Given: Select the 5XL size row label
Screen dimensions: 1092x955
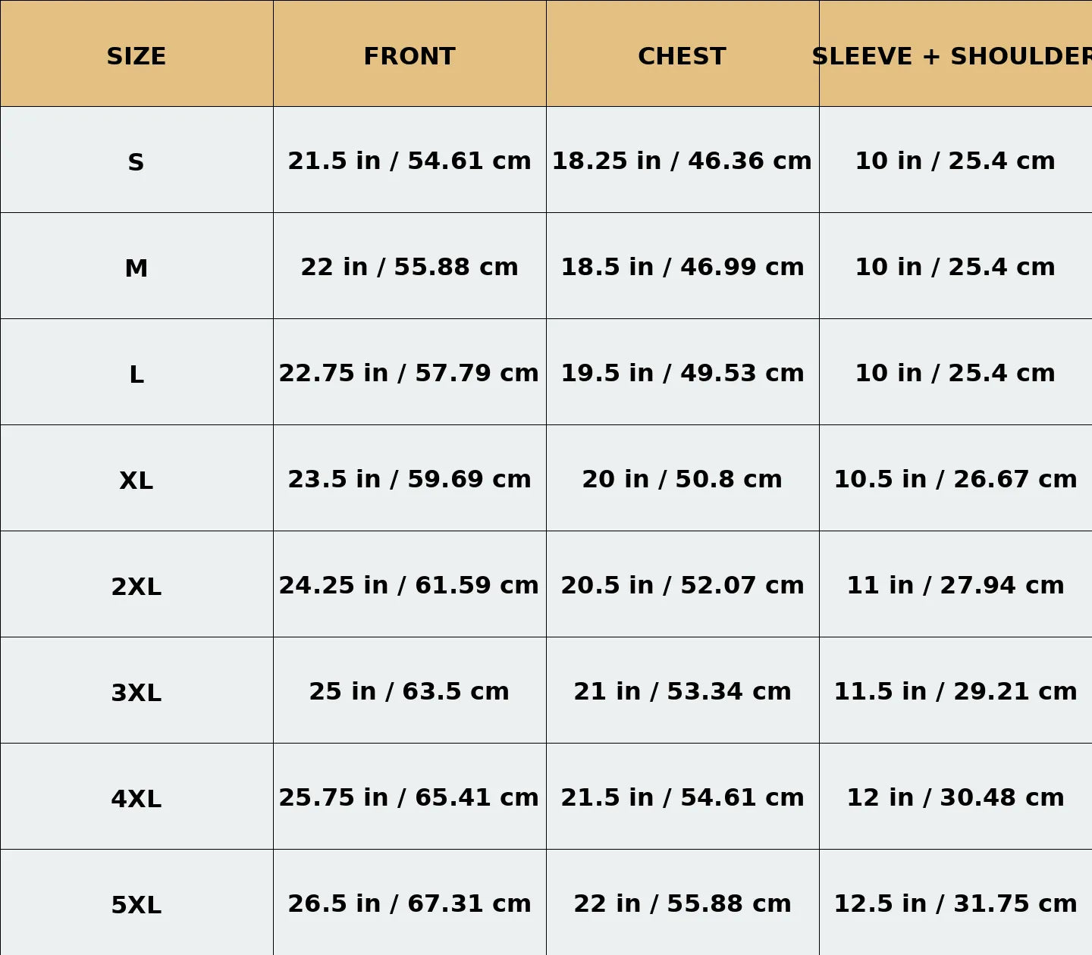Looking at the screenshot, I should [x=136, y=905].
